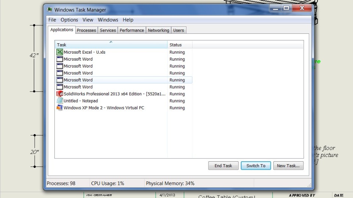Click the New Task... button
Viewport: 353px width, 198px height.
[x=288, y=166]
